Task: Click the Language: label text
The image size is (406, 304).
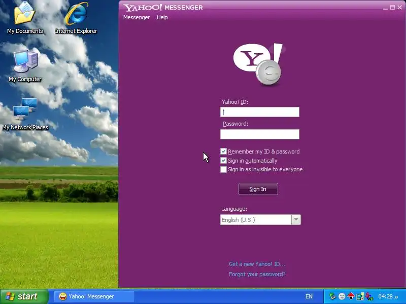Action: 234,209
